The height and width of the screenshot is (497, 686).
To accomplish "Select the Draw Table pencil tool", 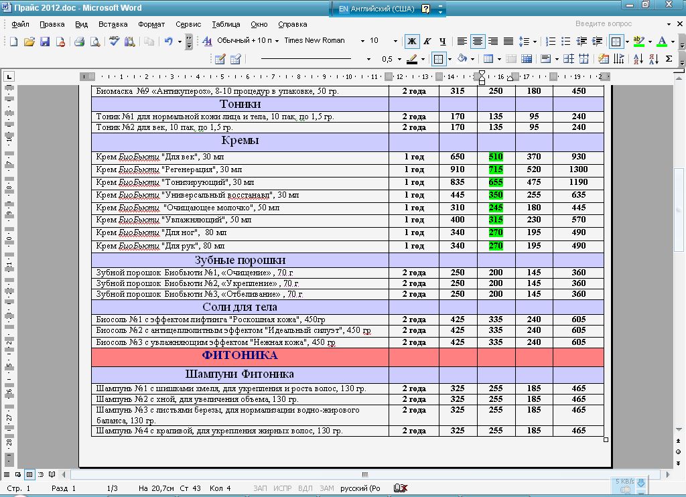I will coord(220,59).
